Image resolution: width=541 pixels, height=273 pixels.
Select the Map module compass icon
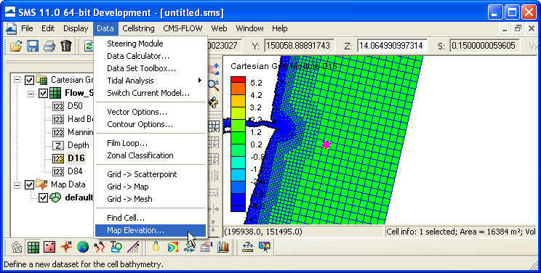[66, 247]
